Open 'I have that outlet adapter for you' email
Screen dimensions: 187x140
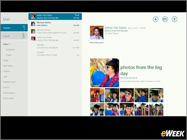[x=55, y=31]
